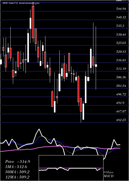Select the 506.36 price axis label

(x=121, y=77)
